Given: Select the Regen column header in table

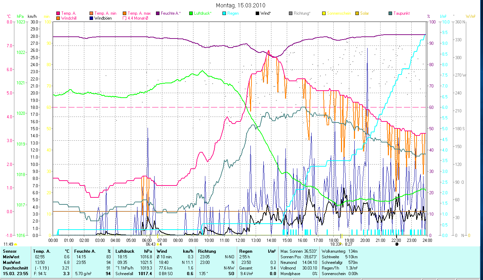Looking at the screenshot, I should click(245, 251).
